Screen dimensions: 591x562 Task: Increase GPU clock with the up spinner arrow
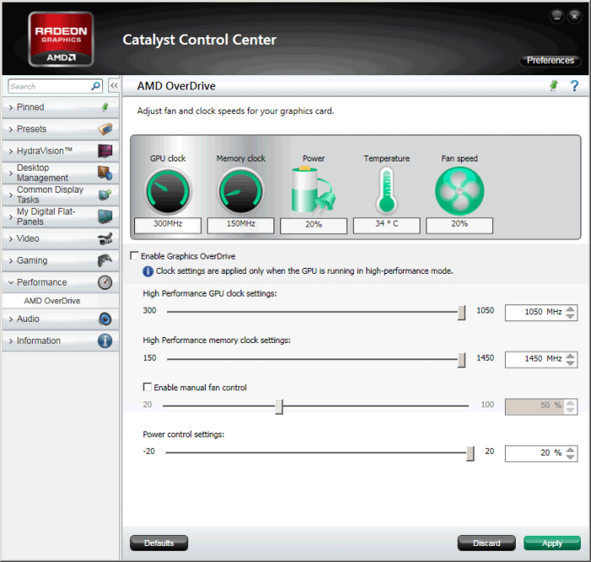click(x=571, y=308)
